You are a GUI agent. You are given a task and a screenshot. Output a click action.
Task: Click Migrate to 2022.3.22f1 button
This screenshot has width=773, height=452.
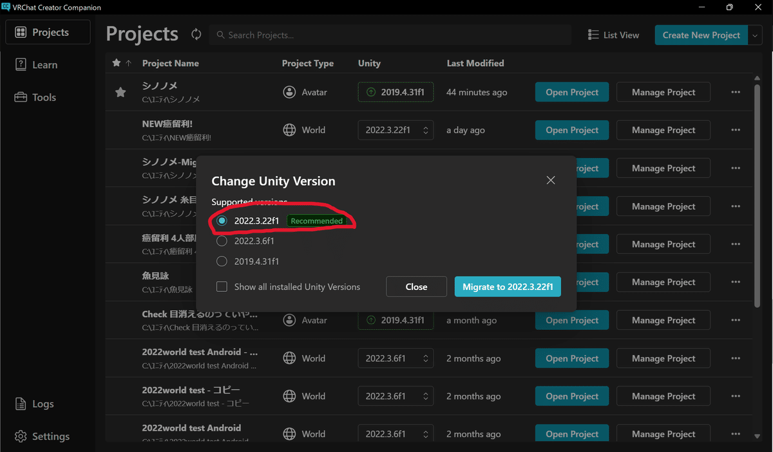click(x=508, y=287)
